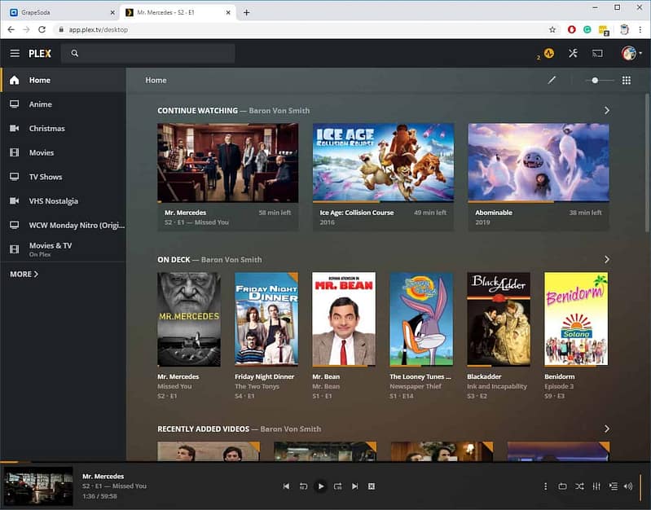Viewport: 651px width, 510px height.
Task: Click the player Play button
Action: [x=320, y=486]
